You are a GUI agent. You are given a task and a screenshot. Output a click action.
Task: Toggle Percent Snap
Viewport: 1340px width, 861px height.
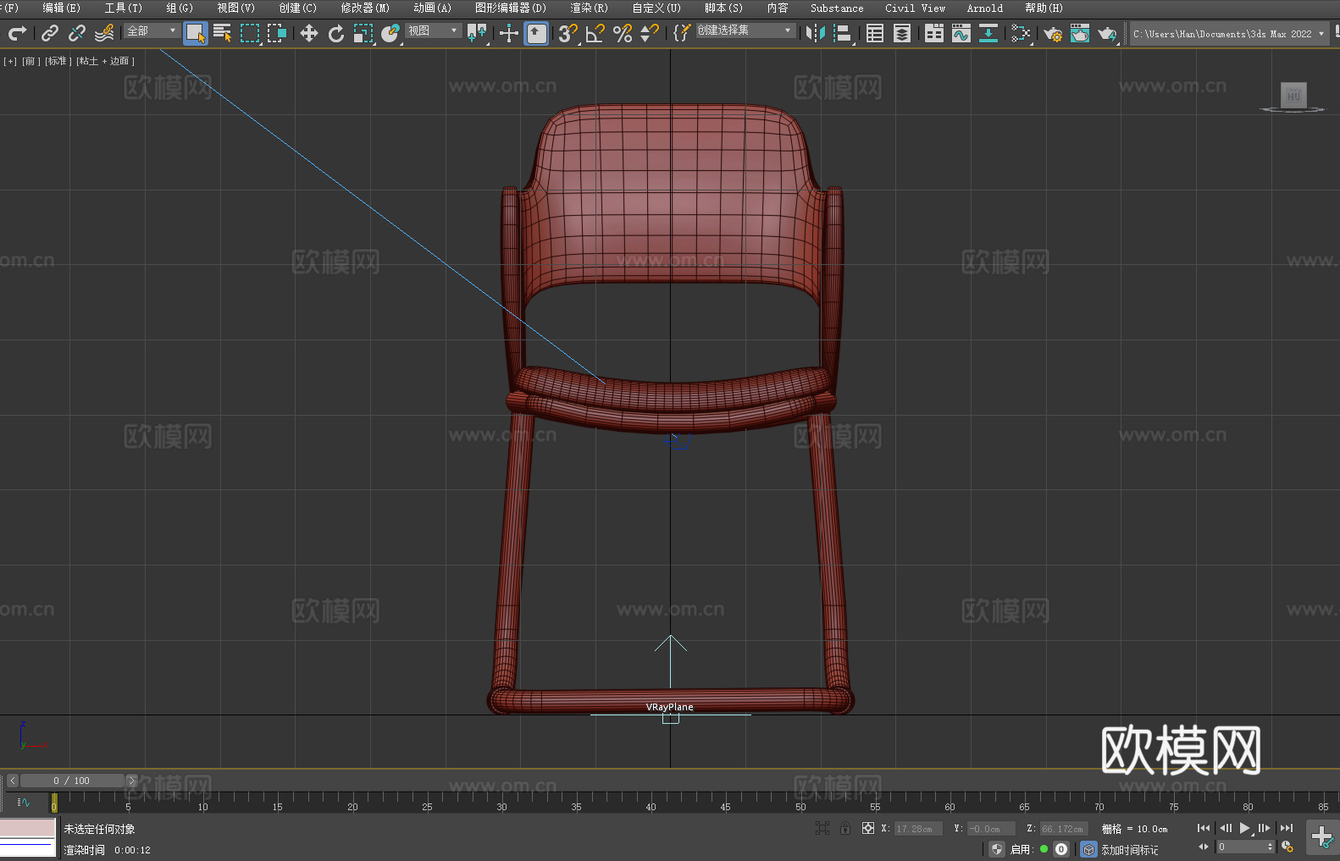tap(623, 33)
